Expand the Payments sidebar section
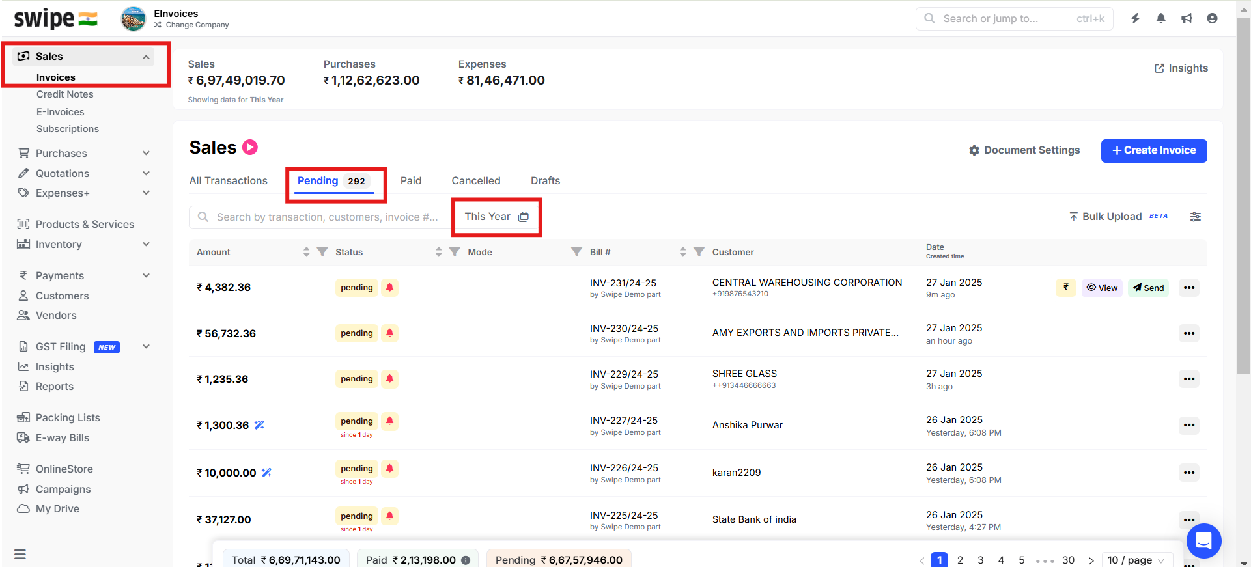Image resolution: width=1251 pixels, height=567 pixels. 146,275
